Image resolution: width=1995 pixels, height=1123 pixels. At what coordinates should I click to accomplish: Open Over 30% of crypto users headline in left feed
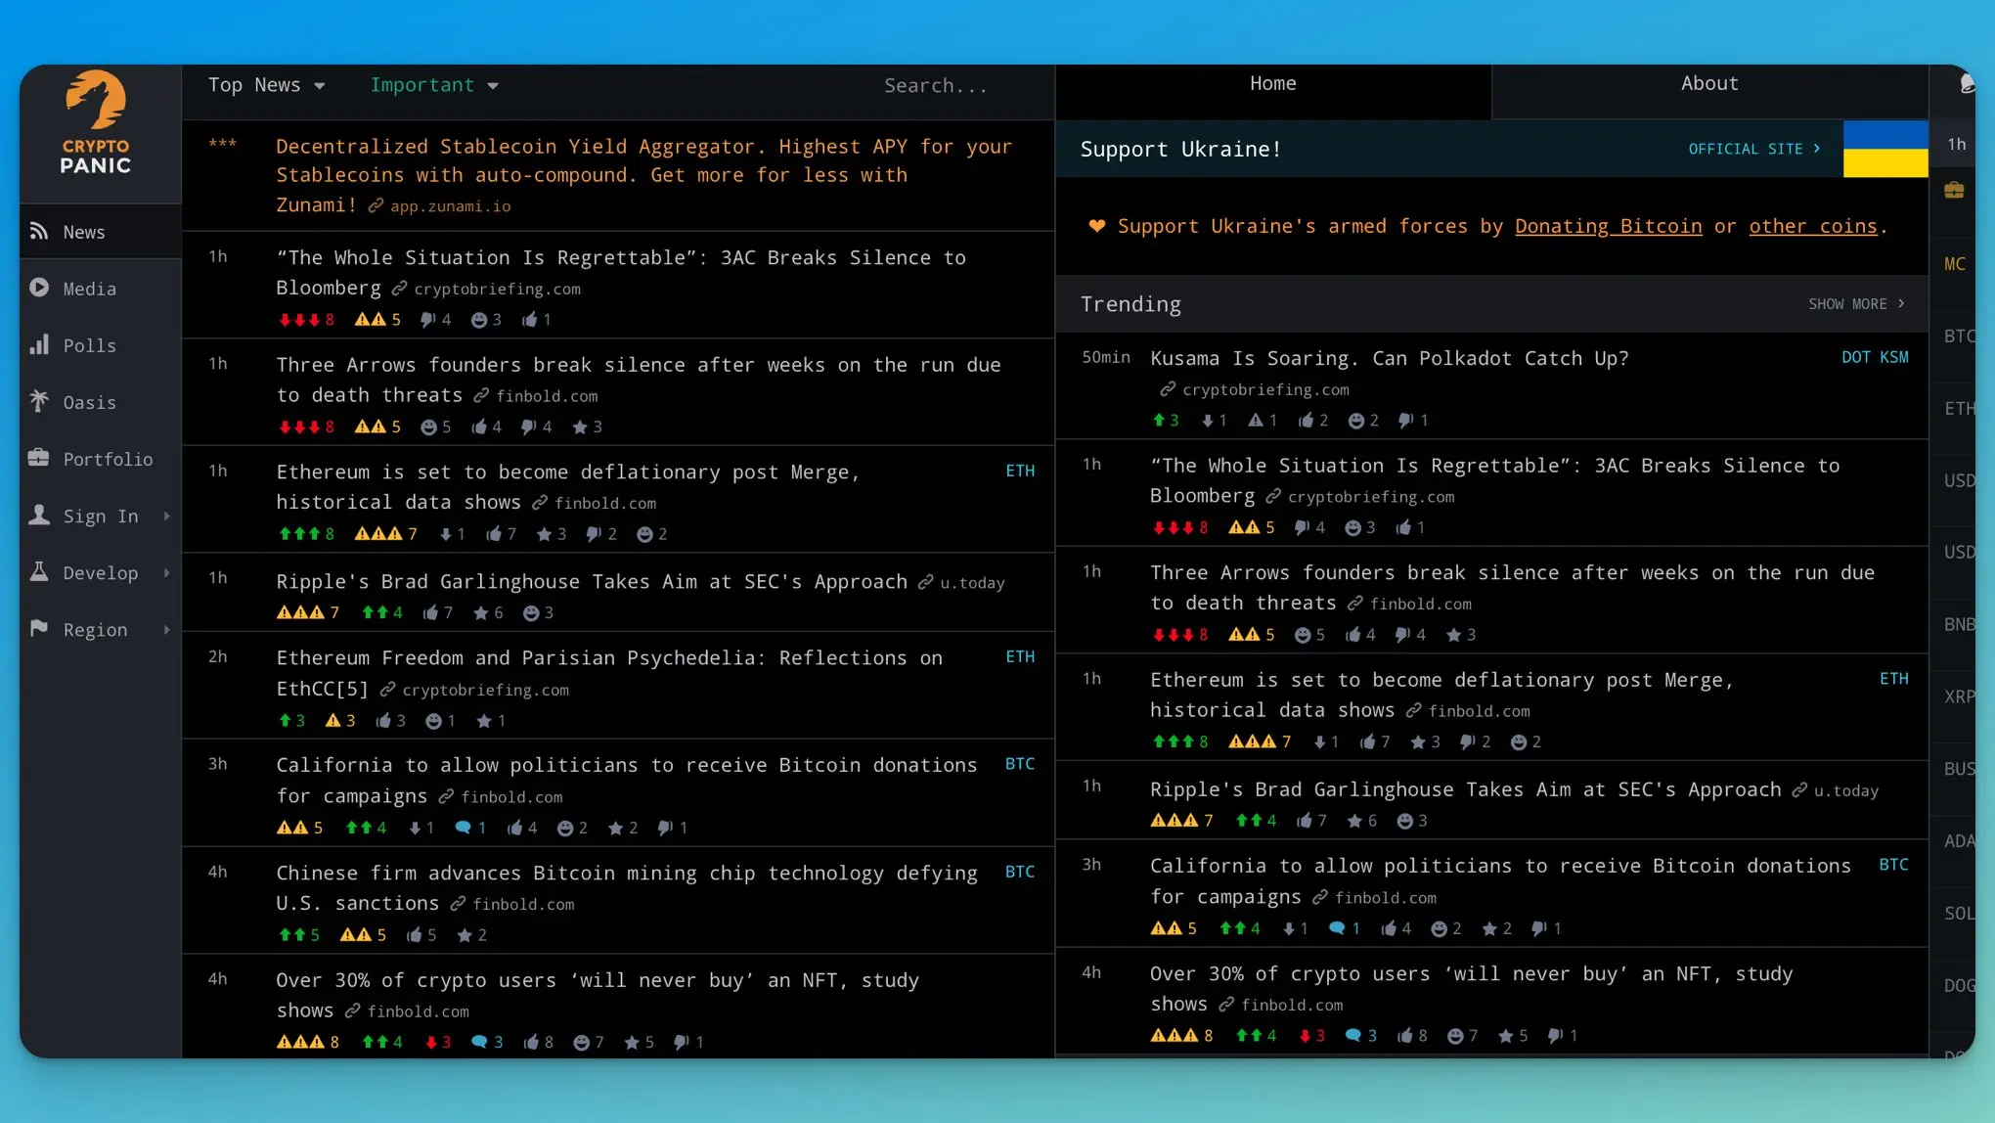[x=598, y=995]
